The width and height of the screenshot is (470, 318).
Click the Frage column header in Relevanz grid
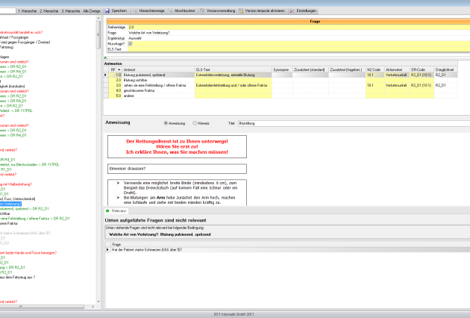[290, 245]
